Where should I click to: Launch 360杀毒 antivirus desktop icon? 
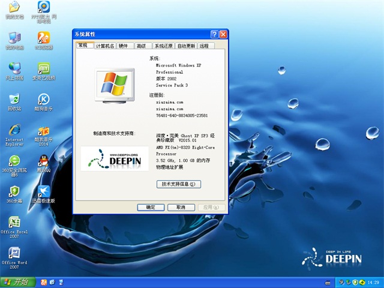pos(14,192)
